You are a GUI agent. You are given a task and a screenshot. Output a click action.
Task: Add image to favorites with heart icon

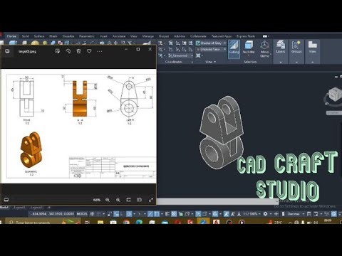pos(89,51)
